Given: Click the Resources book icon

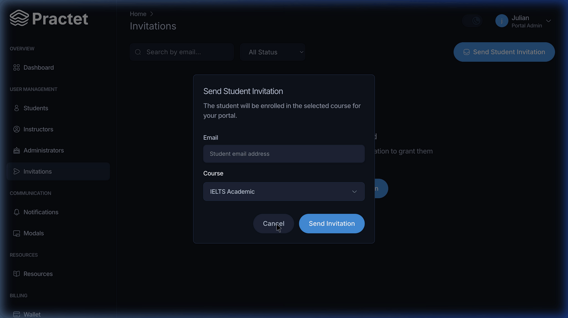Looking at the screenshot, I should [x=17, y=274].
